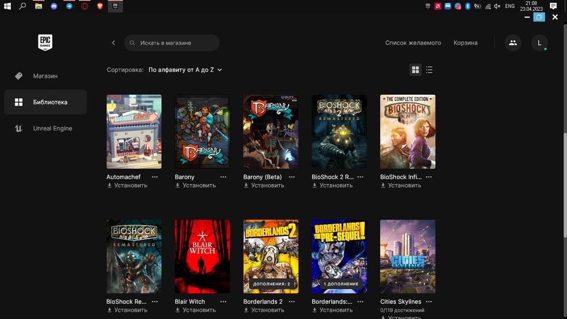Viewport: 567px width, 319px height.
Task: Open the BioShock Infinite Complete Edition cover
Action: pos(408,132)
